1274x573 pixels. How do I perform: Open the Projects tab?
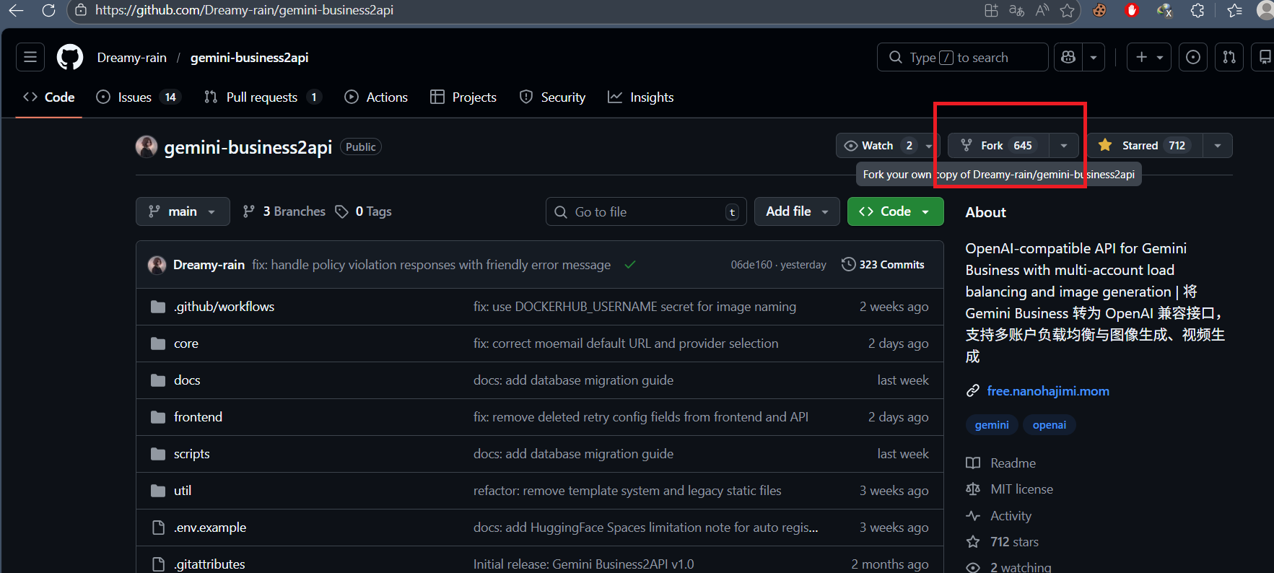463,97
